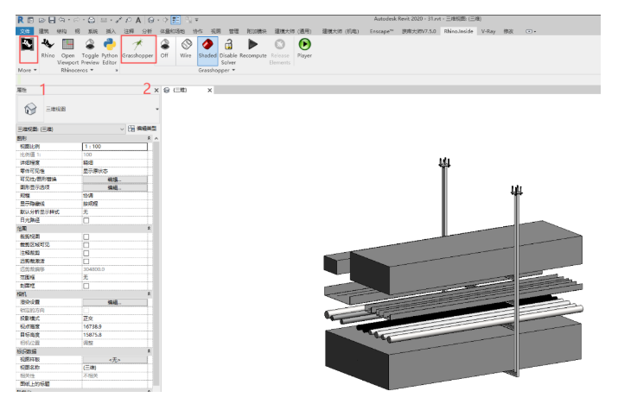Screen dimensions: 618x410
Task: Switch to the V-Ray ribbon tab
Action: coord(488,30)
